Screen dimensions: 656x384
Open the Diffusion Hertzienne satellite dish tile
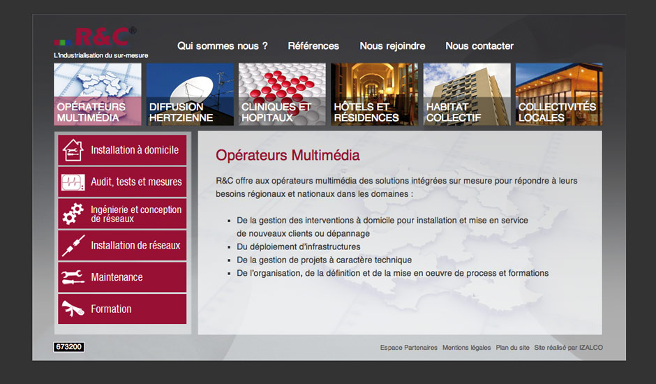point(190,94)
